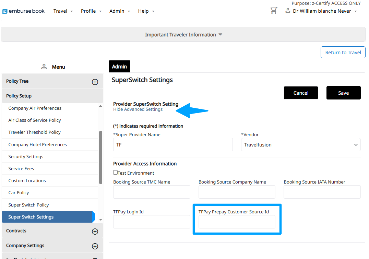This screenshot has width=369, height=259.
Task: Click the Hide Advanced Settings link
Action: point(138,109)
